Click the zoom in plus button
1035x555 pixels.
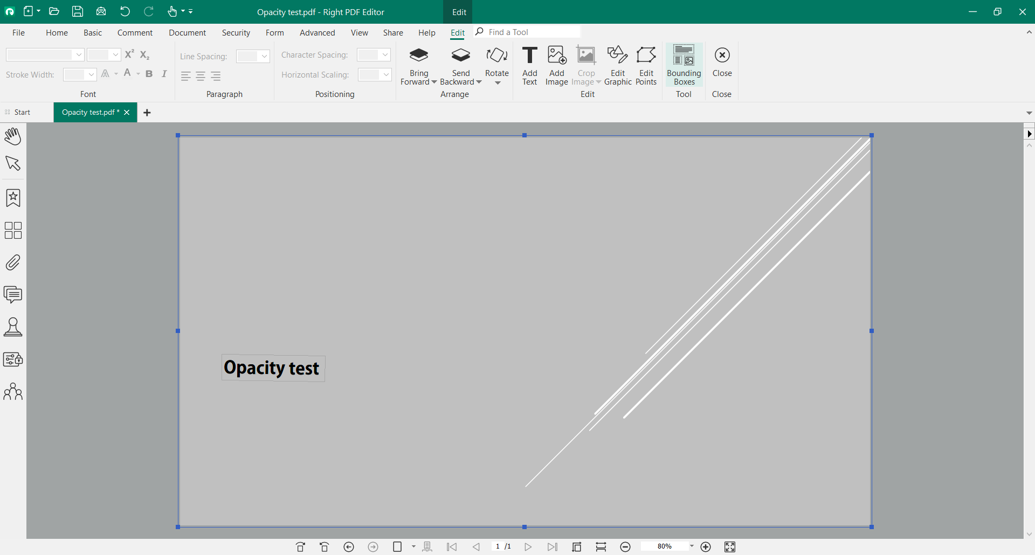706,547
